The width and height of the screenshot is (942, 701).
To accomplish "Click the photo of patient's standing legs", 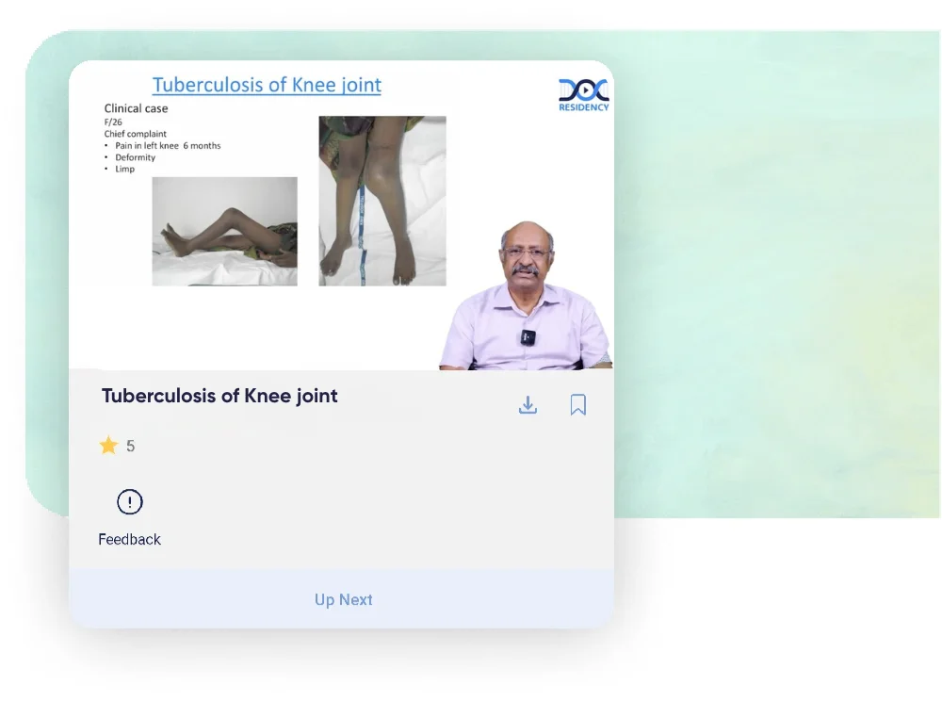I will tap(382, 201).
